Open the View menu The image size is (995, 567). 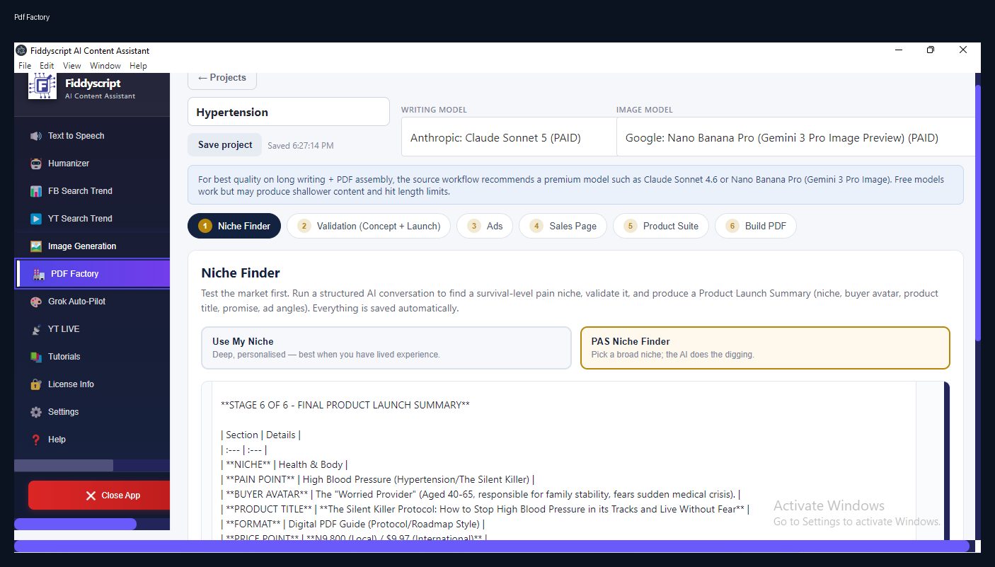pyautogui.click(x=72, y=66)
